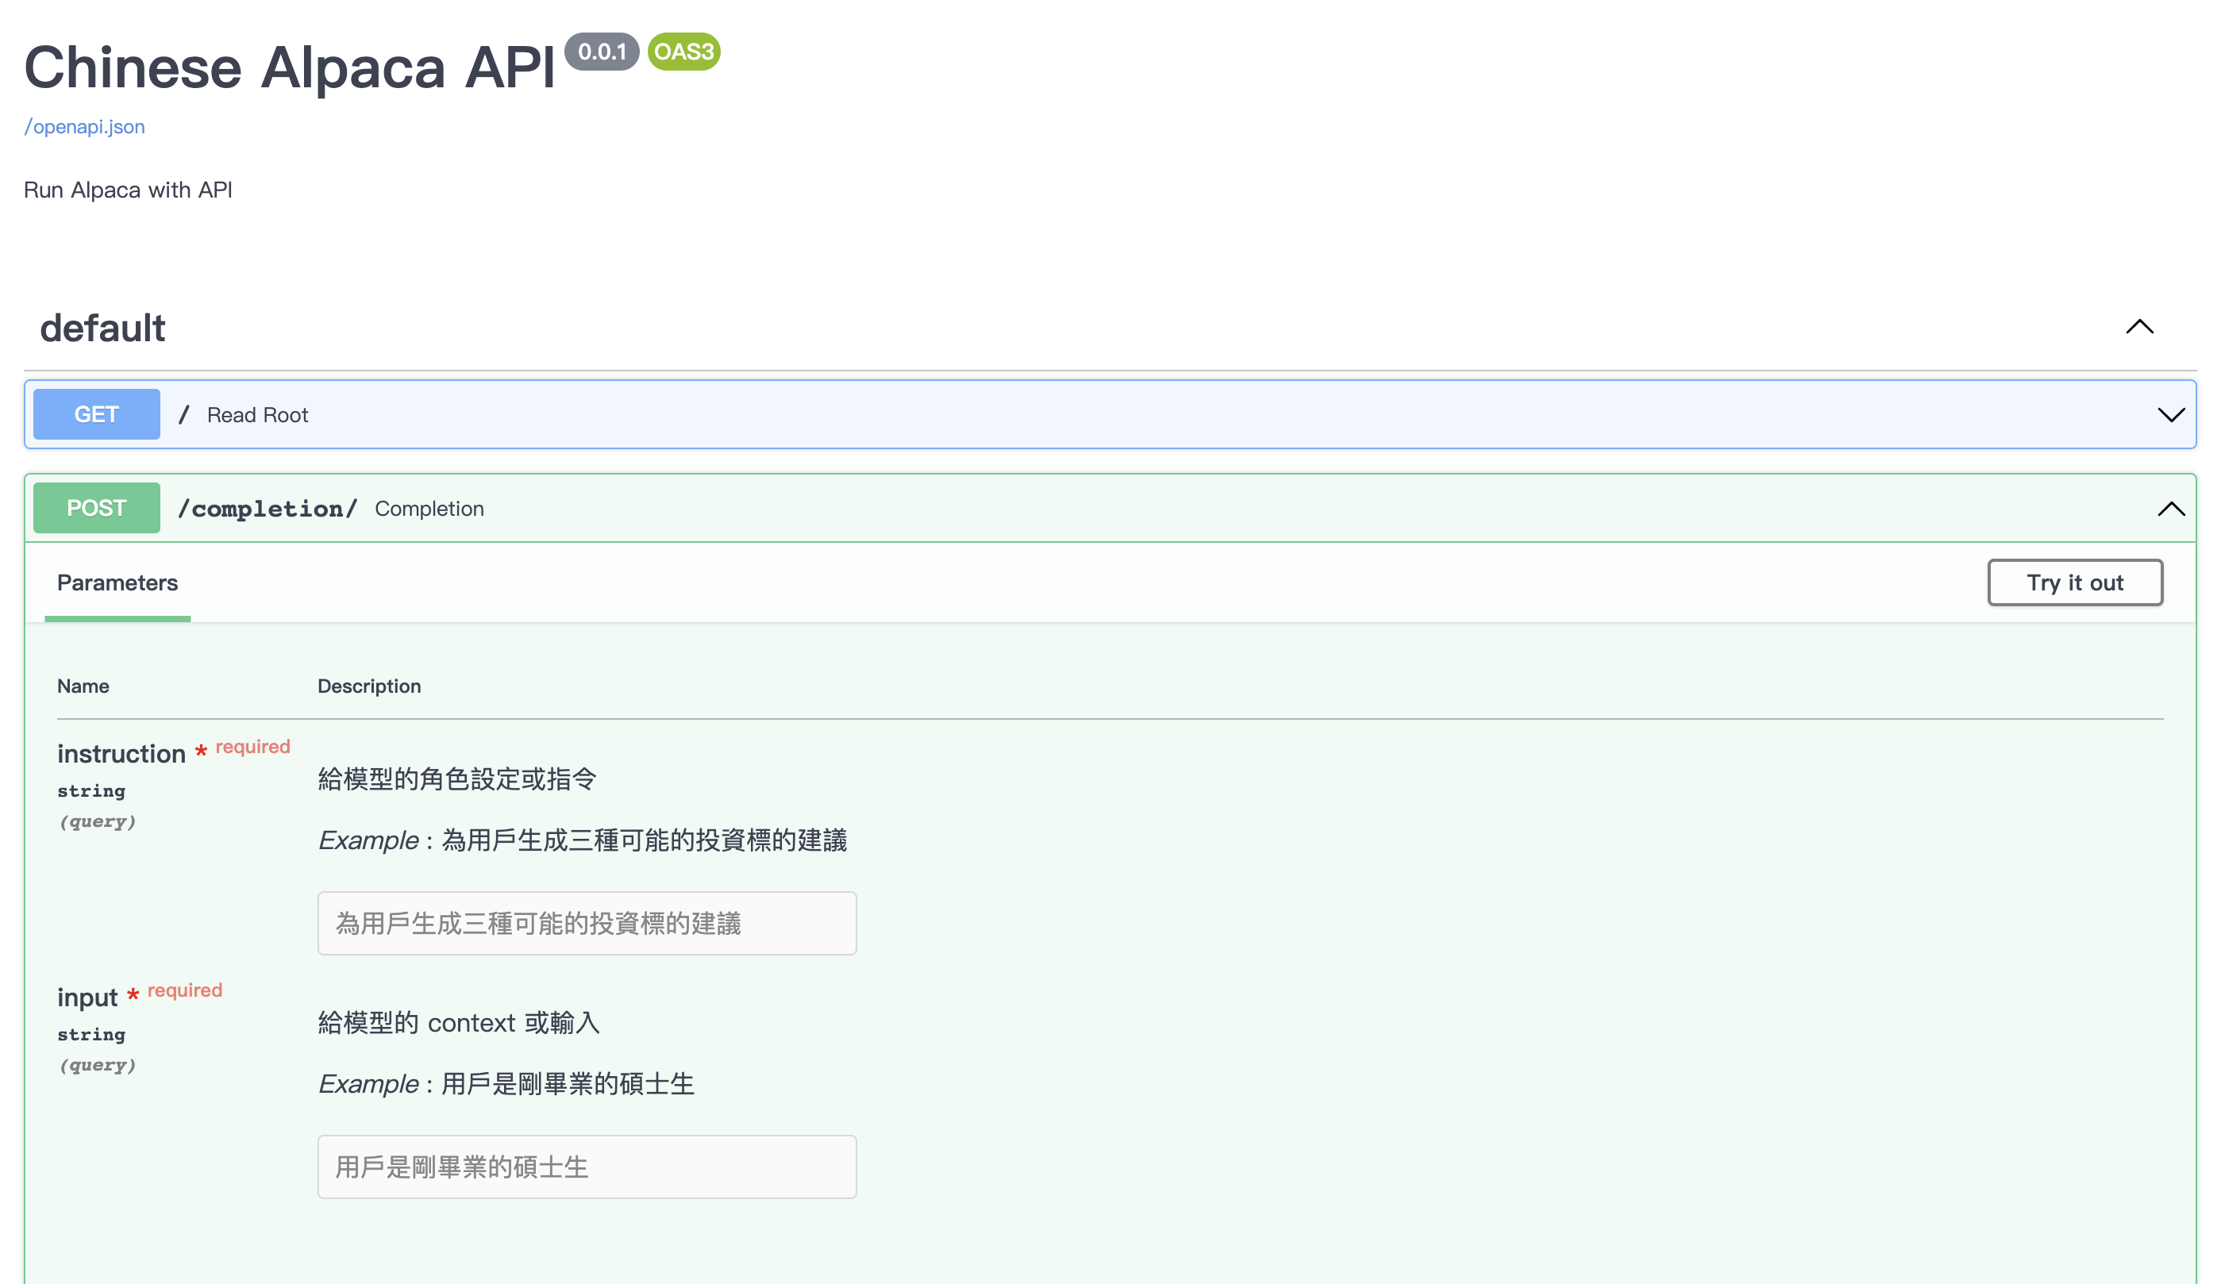Focus the input parameter text field

pos(587,1167)
